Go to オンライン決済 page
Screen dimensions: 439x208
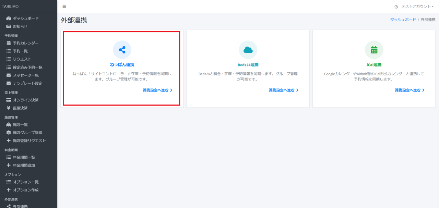point(25,100)
